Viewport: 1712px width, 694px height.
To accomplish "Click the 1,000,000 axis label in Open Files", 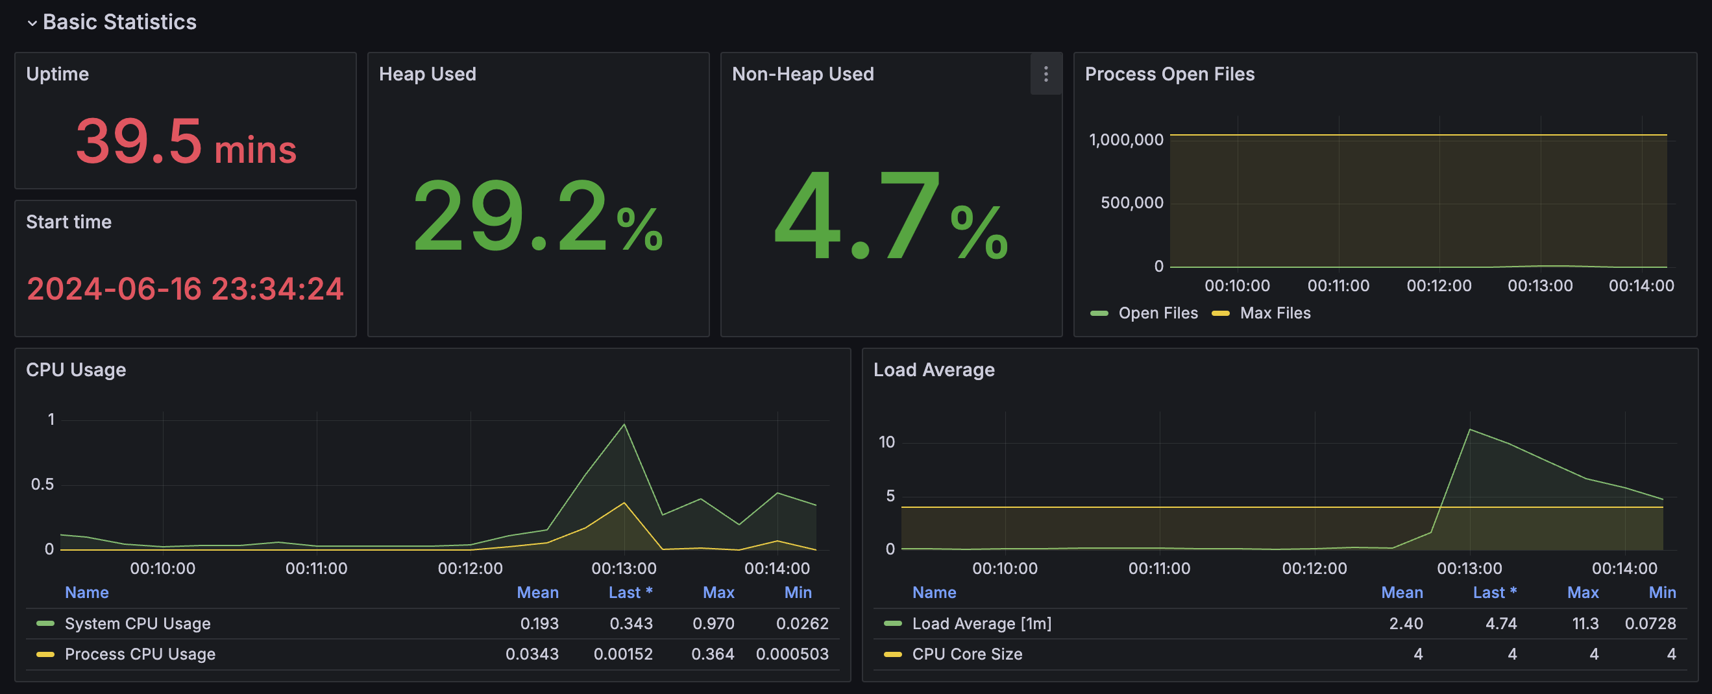I will (1126, 139).
